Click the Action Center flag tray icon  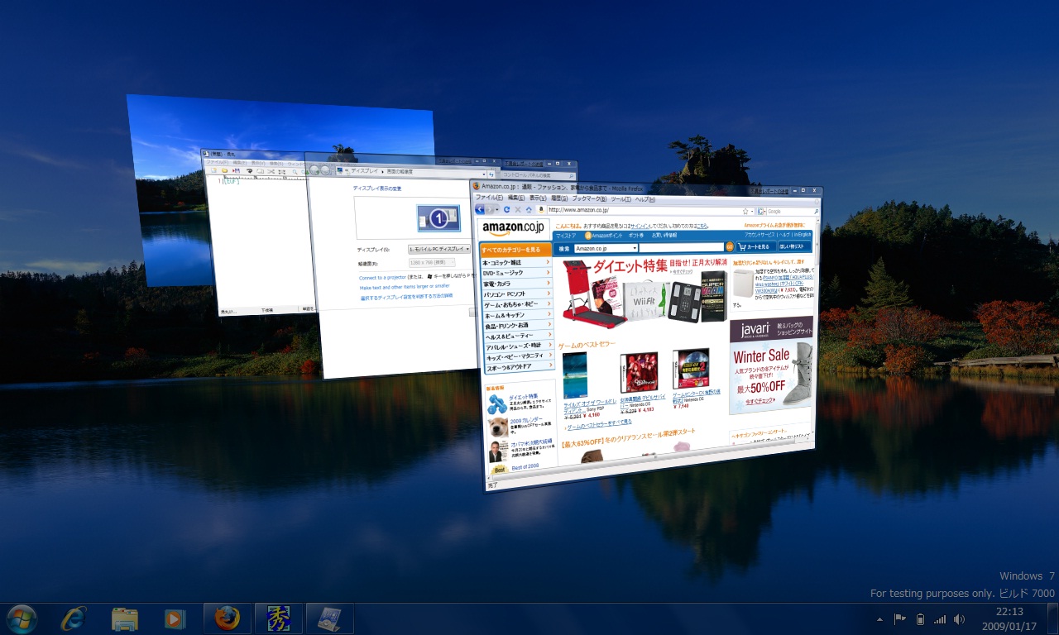tap(900, 618)
